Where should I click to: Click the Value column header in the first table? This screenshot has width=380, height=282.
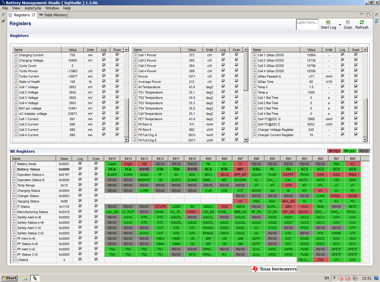(72, 50)
